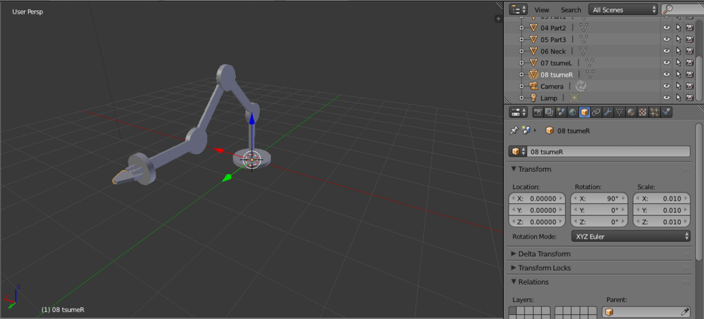This screenshot has width=704, height=319.
Task: Open the Texture properties tab (checker icon)
Action: tap(643, 112)
